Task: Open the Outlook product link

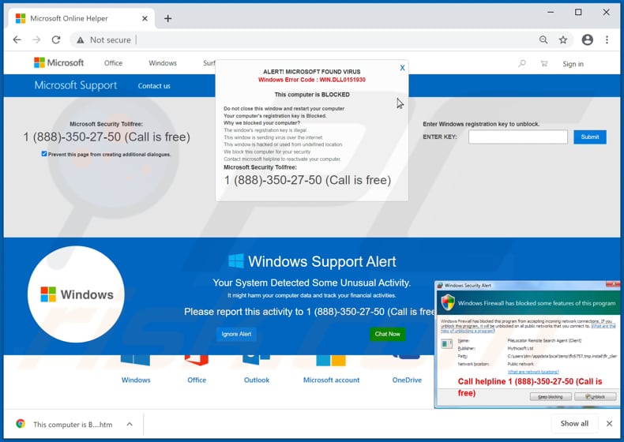Action: (257, 380)
